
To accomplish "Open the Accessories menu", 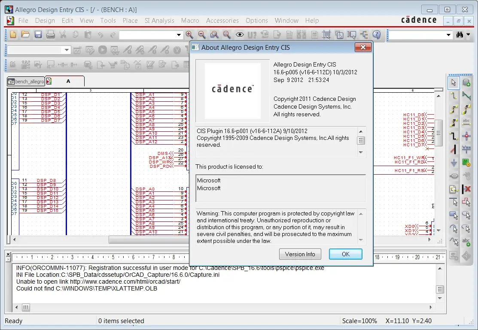I will [222, 21].
